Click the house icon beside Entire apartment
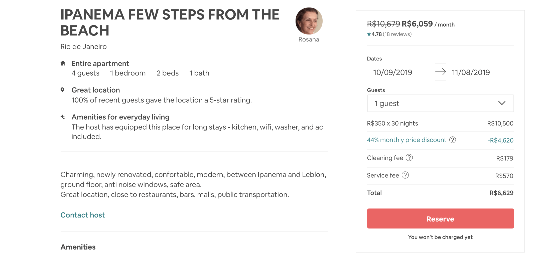Viewport: 540px width, 259px height. tap(63, 63)
